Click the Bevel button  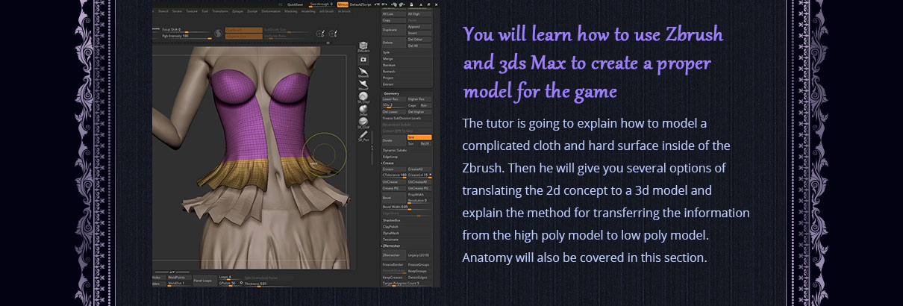393,198
